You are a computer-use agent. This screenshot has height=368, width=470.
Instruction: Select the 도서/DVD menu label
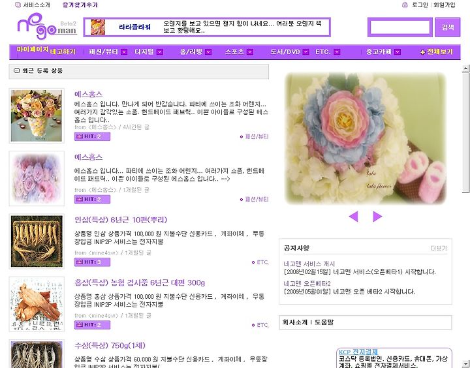click(285, 52)
